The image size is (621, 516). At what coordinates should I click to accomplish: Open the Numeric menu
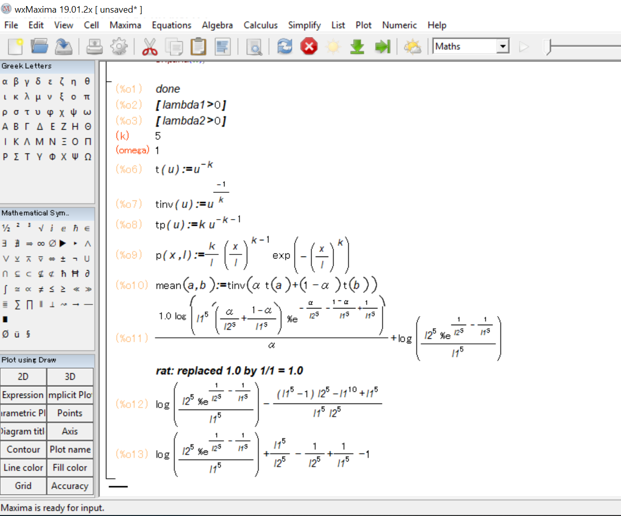click(x=399, y=25)
